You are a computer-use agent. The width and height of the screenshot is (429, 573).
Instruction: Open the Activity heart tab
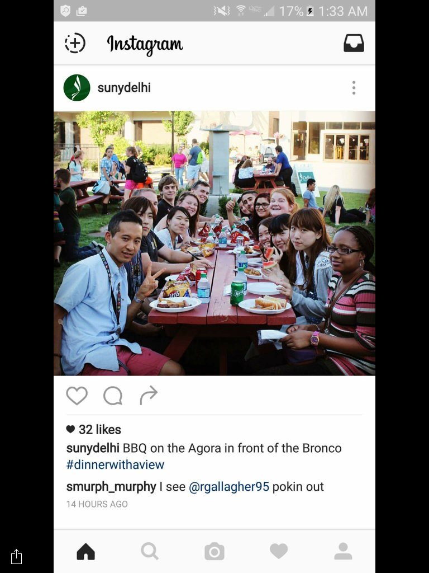click(x=279, y=551)
